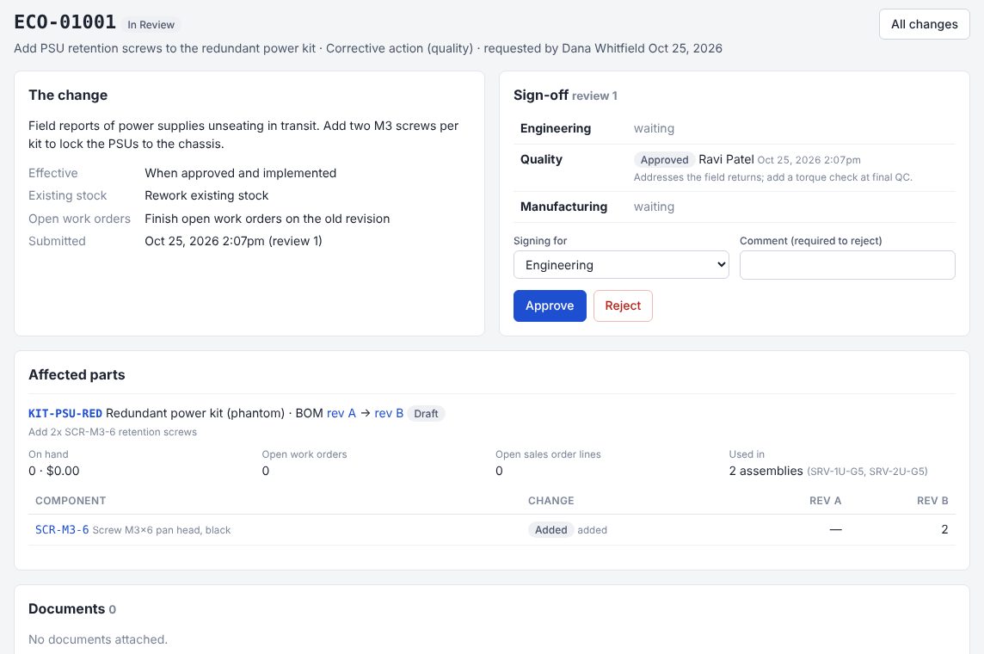Click 'Screw M3×6 pan head, black' description

click(162, 530)
